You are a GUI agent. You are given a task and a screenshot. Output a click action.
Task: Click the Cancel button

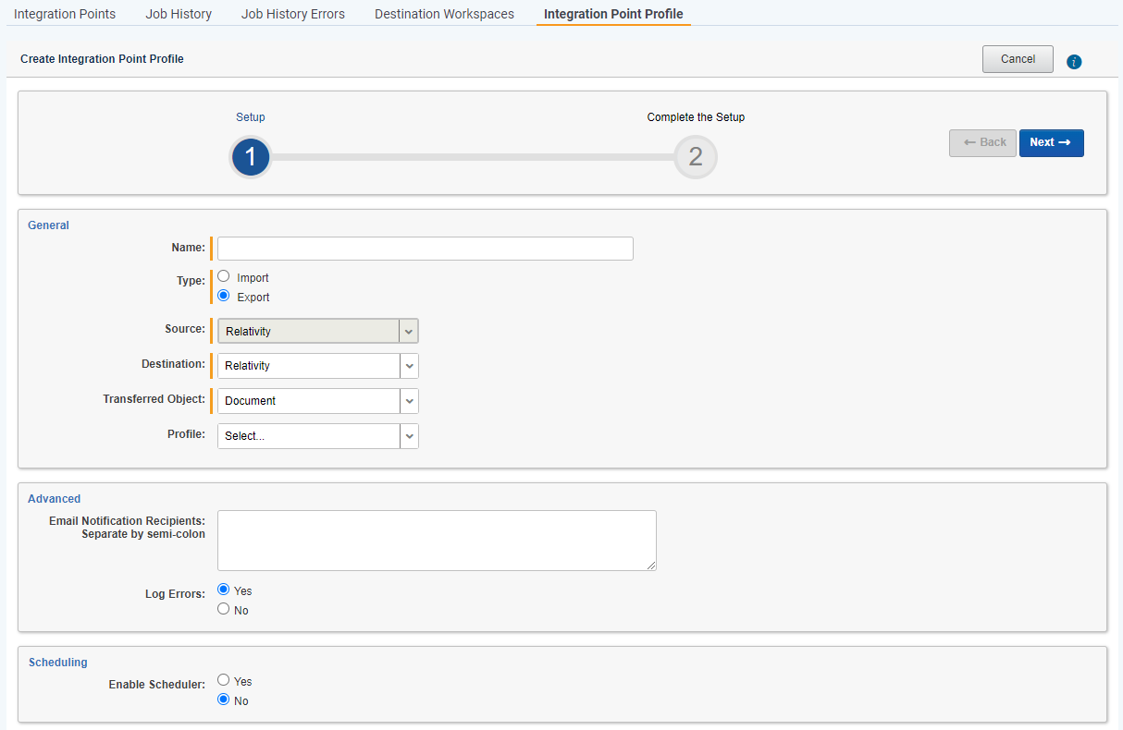click(1018, 59)
